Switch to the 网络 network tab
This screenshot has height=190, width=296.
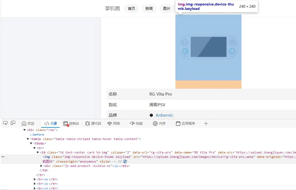pyautogui.click(x=113, y=124)
